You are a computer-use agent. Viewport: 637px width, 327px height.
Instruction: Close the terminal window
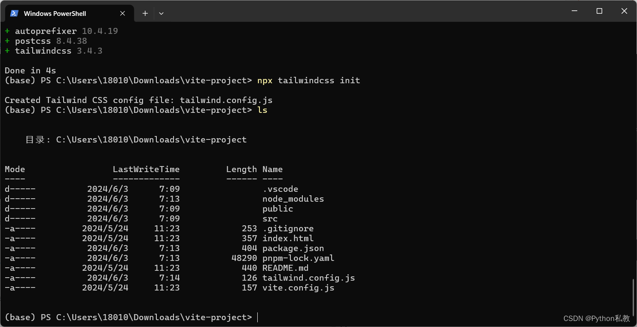[624, 11]
